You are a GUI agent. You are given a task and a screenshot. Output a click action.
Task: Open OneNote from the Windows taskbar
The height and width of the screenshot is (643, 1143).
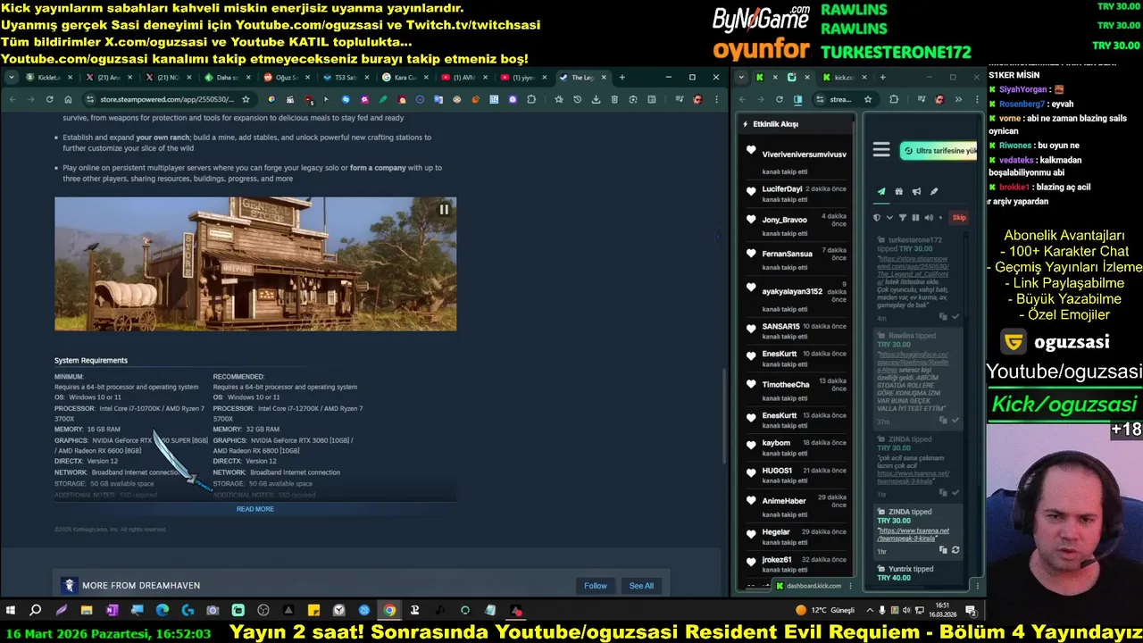pos(112,611)
